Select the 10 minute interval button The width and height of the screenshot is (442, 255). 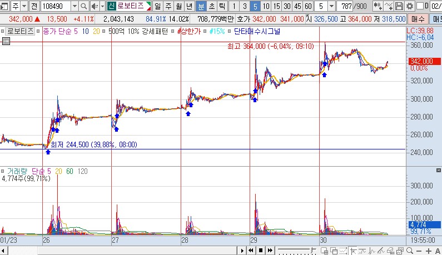[x=266, y=6]
